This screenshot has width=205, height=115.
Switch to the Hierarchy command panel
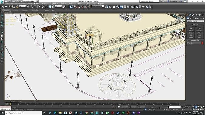tap(193, 15)
